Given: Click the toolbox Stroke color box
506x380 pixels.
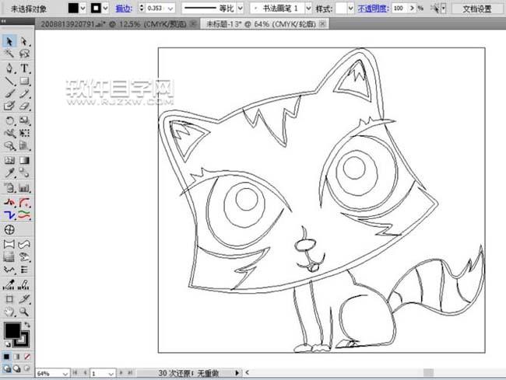Looking at the screenshot, I should click(x=21, y=338).
